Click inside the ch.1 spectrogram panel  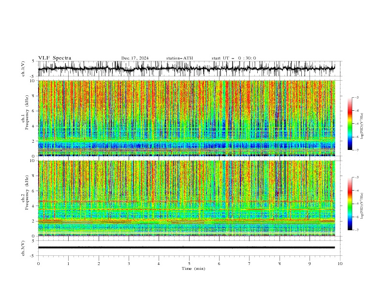[x=187, y=118]
